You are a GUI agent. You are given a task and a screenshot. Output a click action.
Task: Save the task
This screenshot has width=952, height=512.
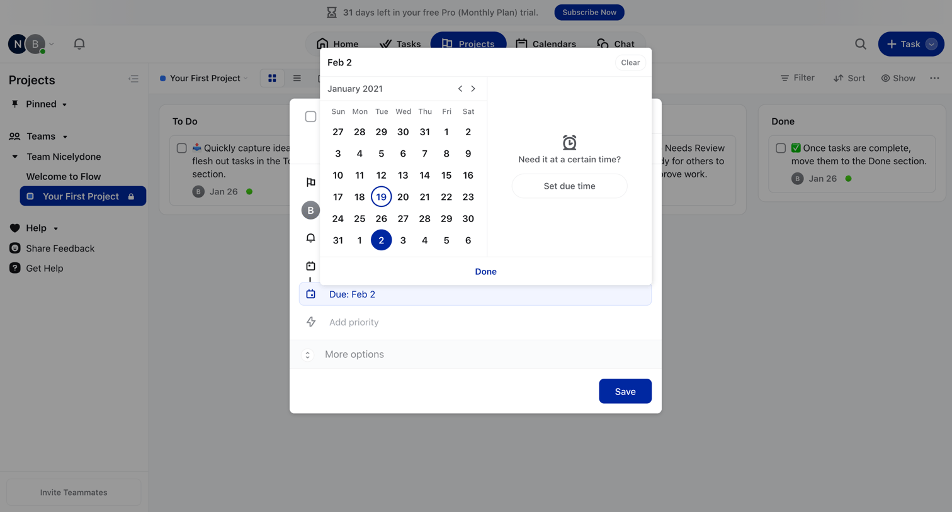[625, 391]
